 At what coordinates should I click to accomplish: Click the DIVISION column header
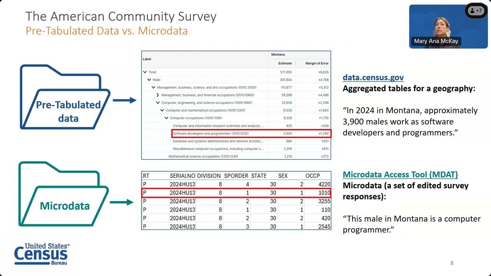click(x=209, y=176)
